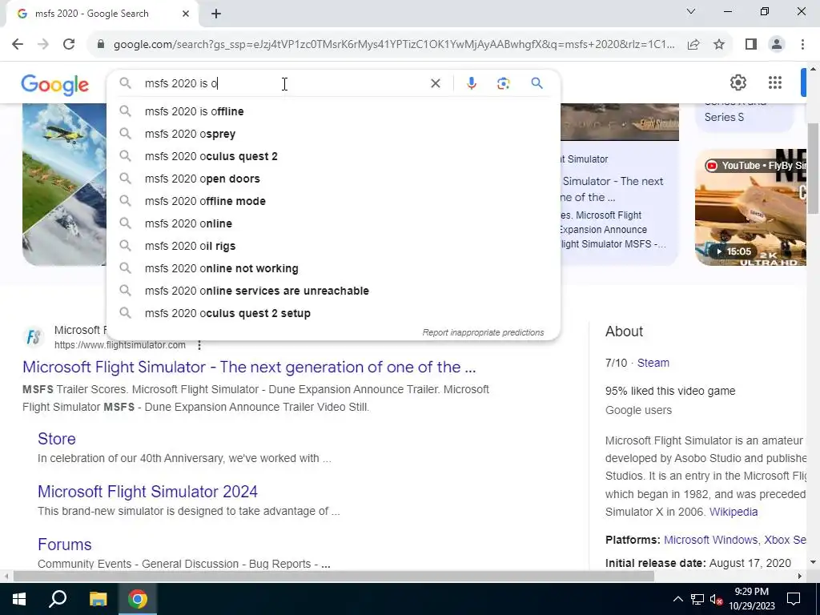Open network status tray icon
The width and height of the screenshot is (820, 615).
coord(697,599)
